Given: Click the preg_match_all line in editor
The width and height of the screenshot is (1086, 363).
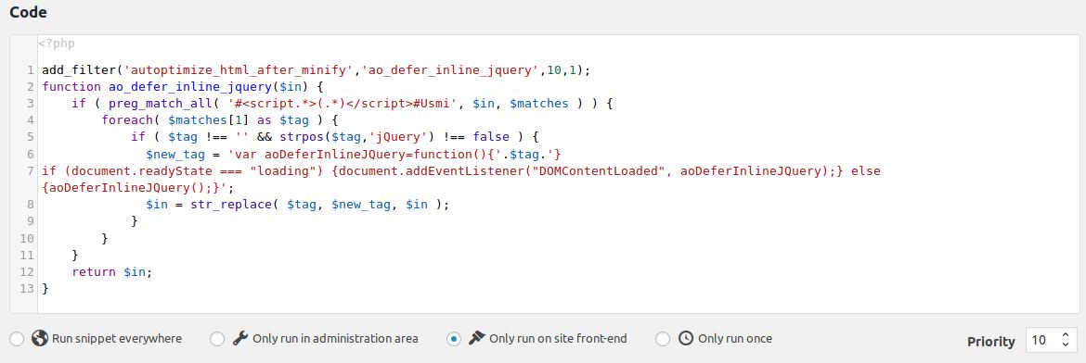Looking at the screenshot, I should click(x=343, y=104).
